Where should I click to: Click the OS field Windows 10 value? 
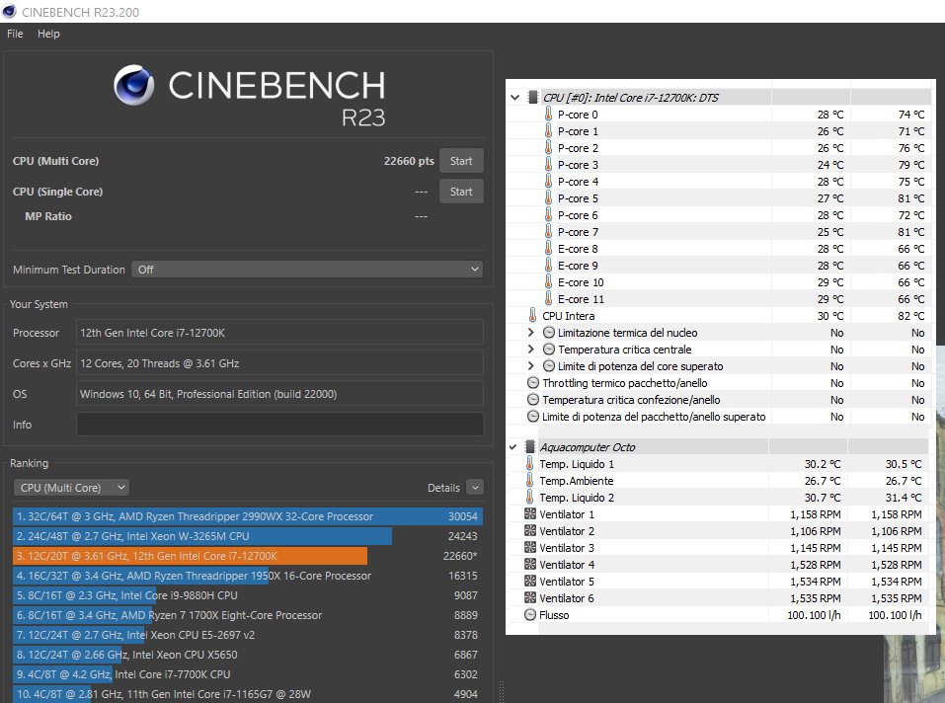pyautogui.click(x=279, y=394)
